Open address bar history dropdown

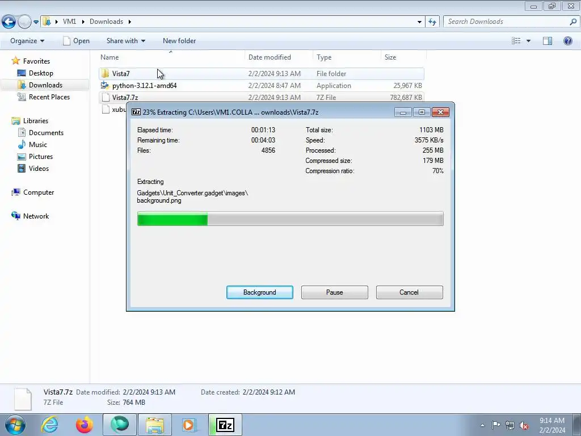pyautogui.click(x=419, y=22)
